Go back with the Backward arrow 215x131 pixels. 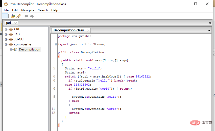coord(26,16)
